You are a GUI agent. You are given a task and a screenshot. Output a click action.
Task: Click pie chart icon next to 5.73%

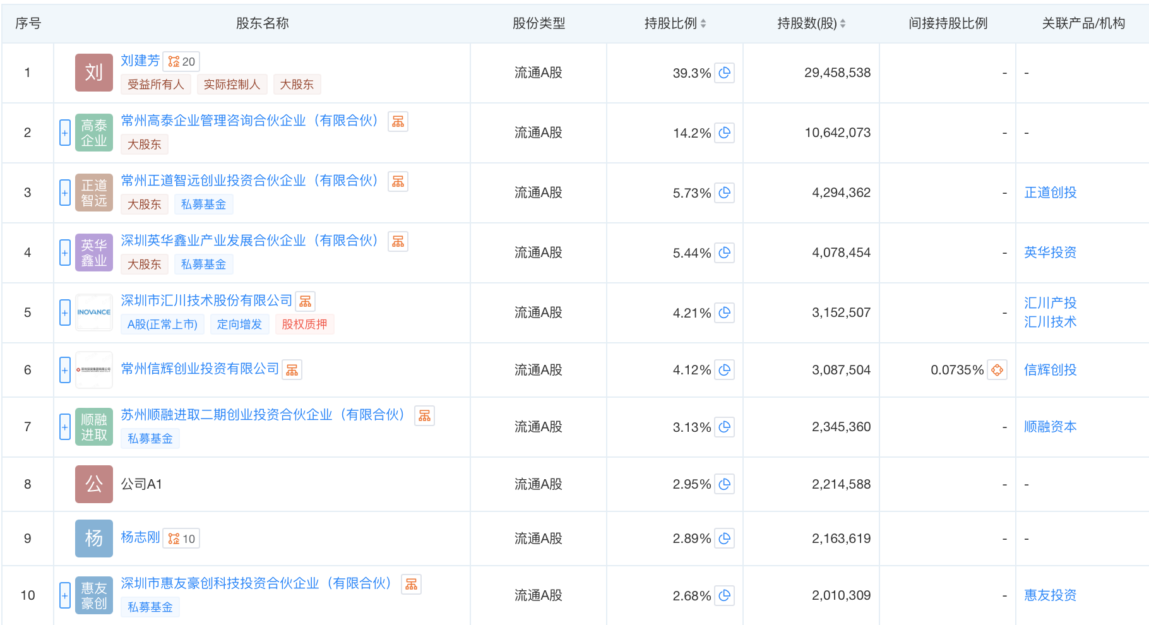(x=725, y=193)
